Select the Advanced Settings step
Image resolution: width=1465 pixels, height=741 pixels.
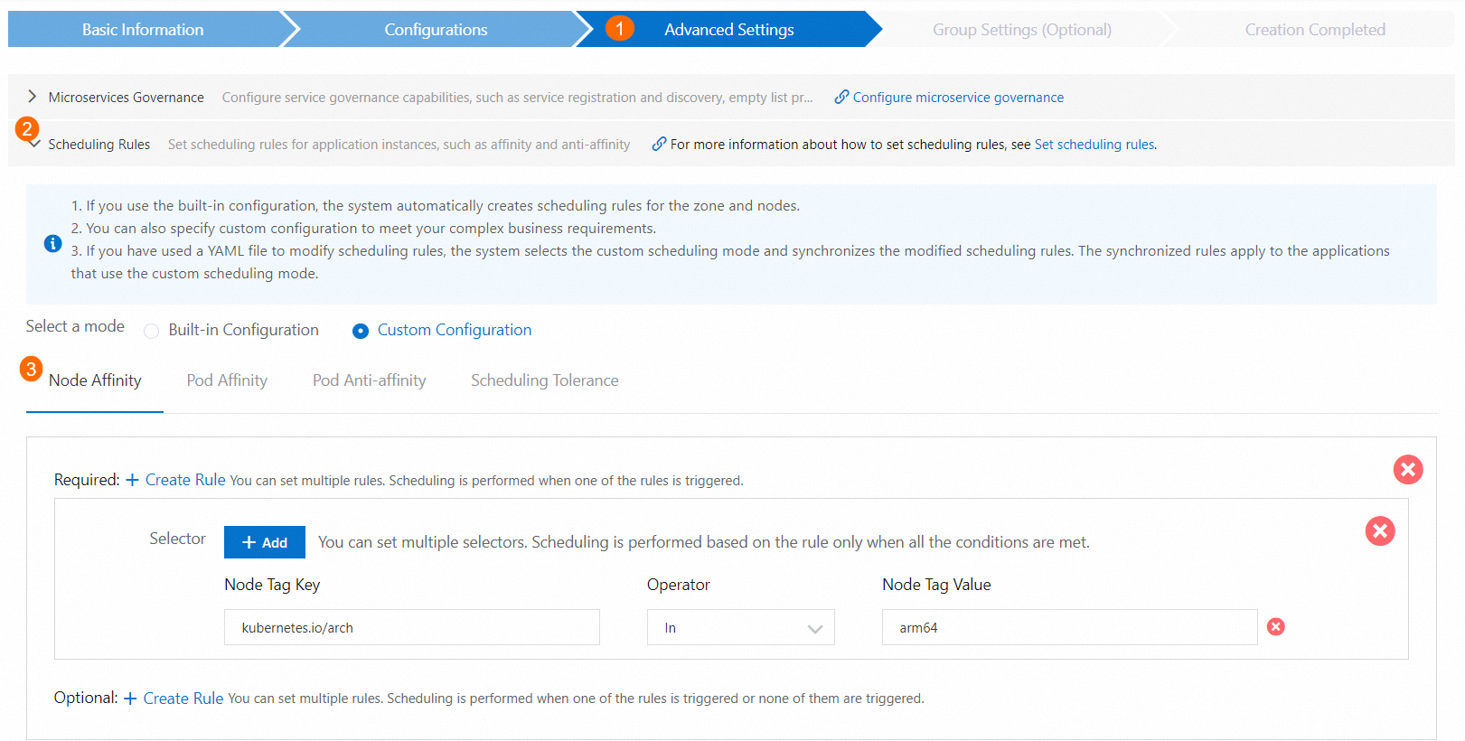(728, 30)
